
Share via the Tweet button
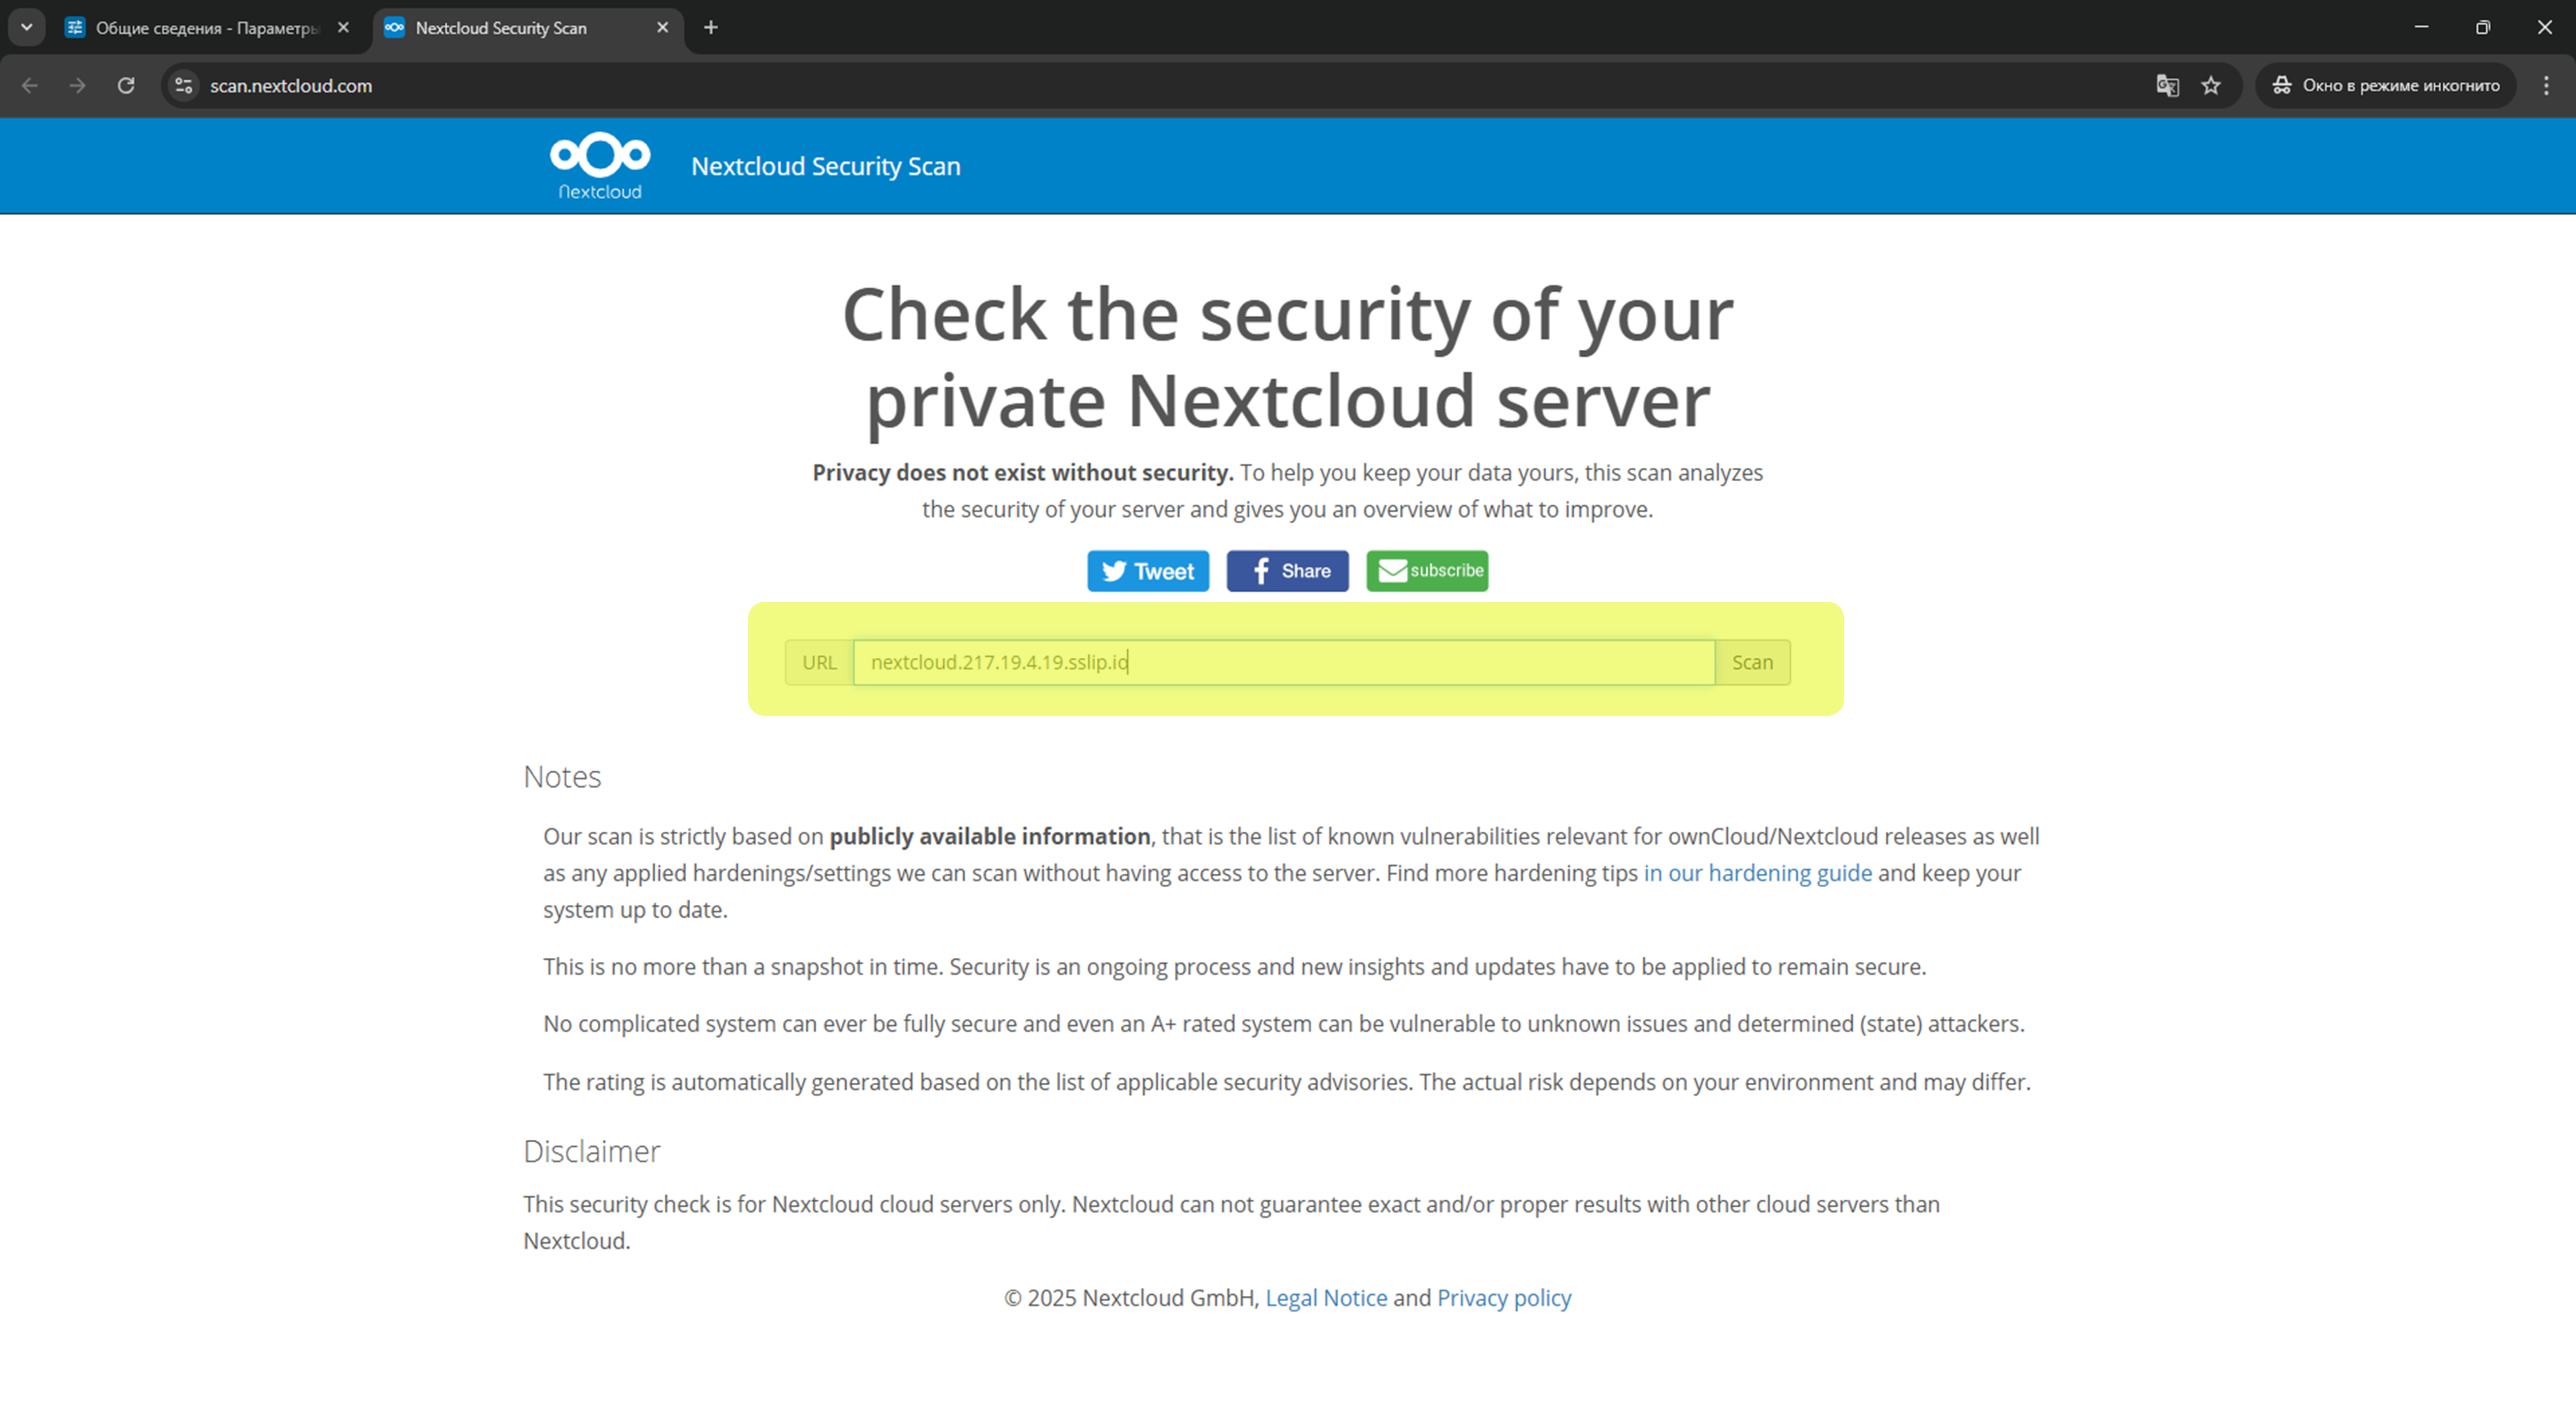pyautogui.click(x=1148, y=571)
